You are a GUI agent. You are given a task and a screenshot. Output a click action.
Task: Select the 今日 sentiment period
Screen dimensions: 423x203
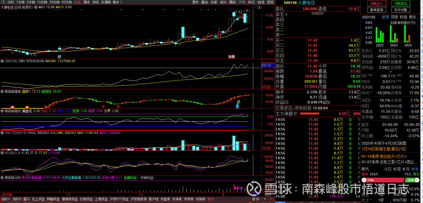388,169
